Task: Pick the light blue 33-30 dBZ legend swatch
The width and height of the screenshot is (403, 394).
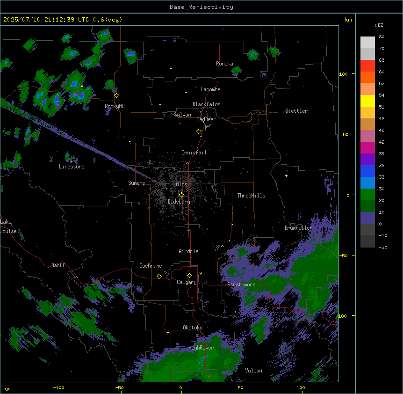Action: point(367,183)
